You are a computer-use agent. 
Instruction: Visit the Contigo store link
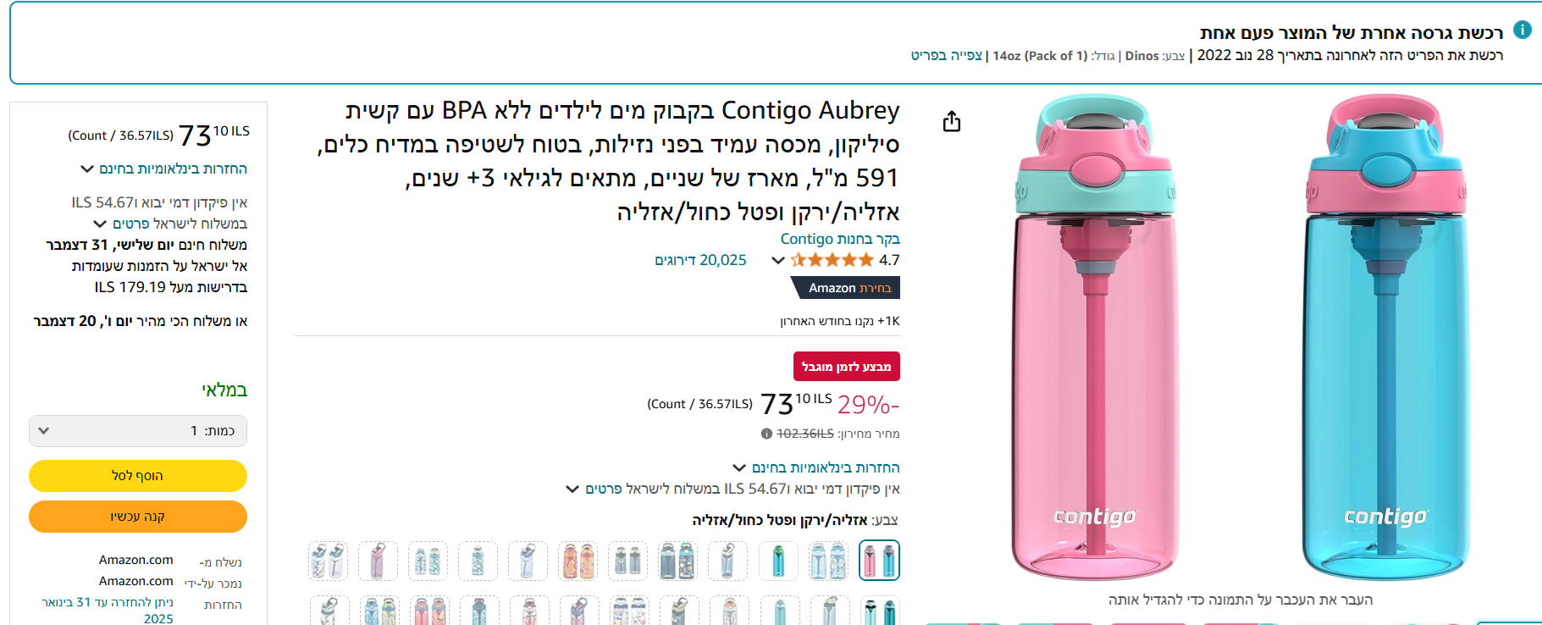(x=840, y=239)
